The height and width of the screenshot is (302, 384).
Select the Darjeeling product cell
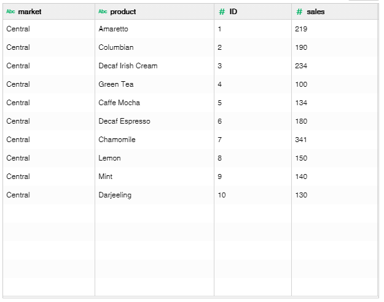coord(155,195)
